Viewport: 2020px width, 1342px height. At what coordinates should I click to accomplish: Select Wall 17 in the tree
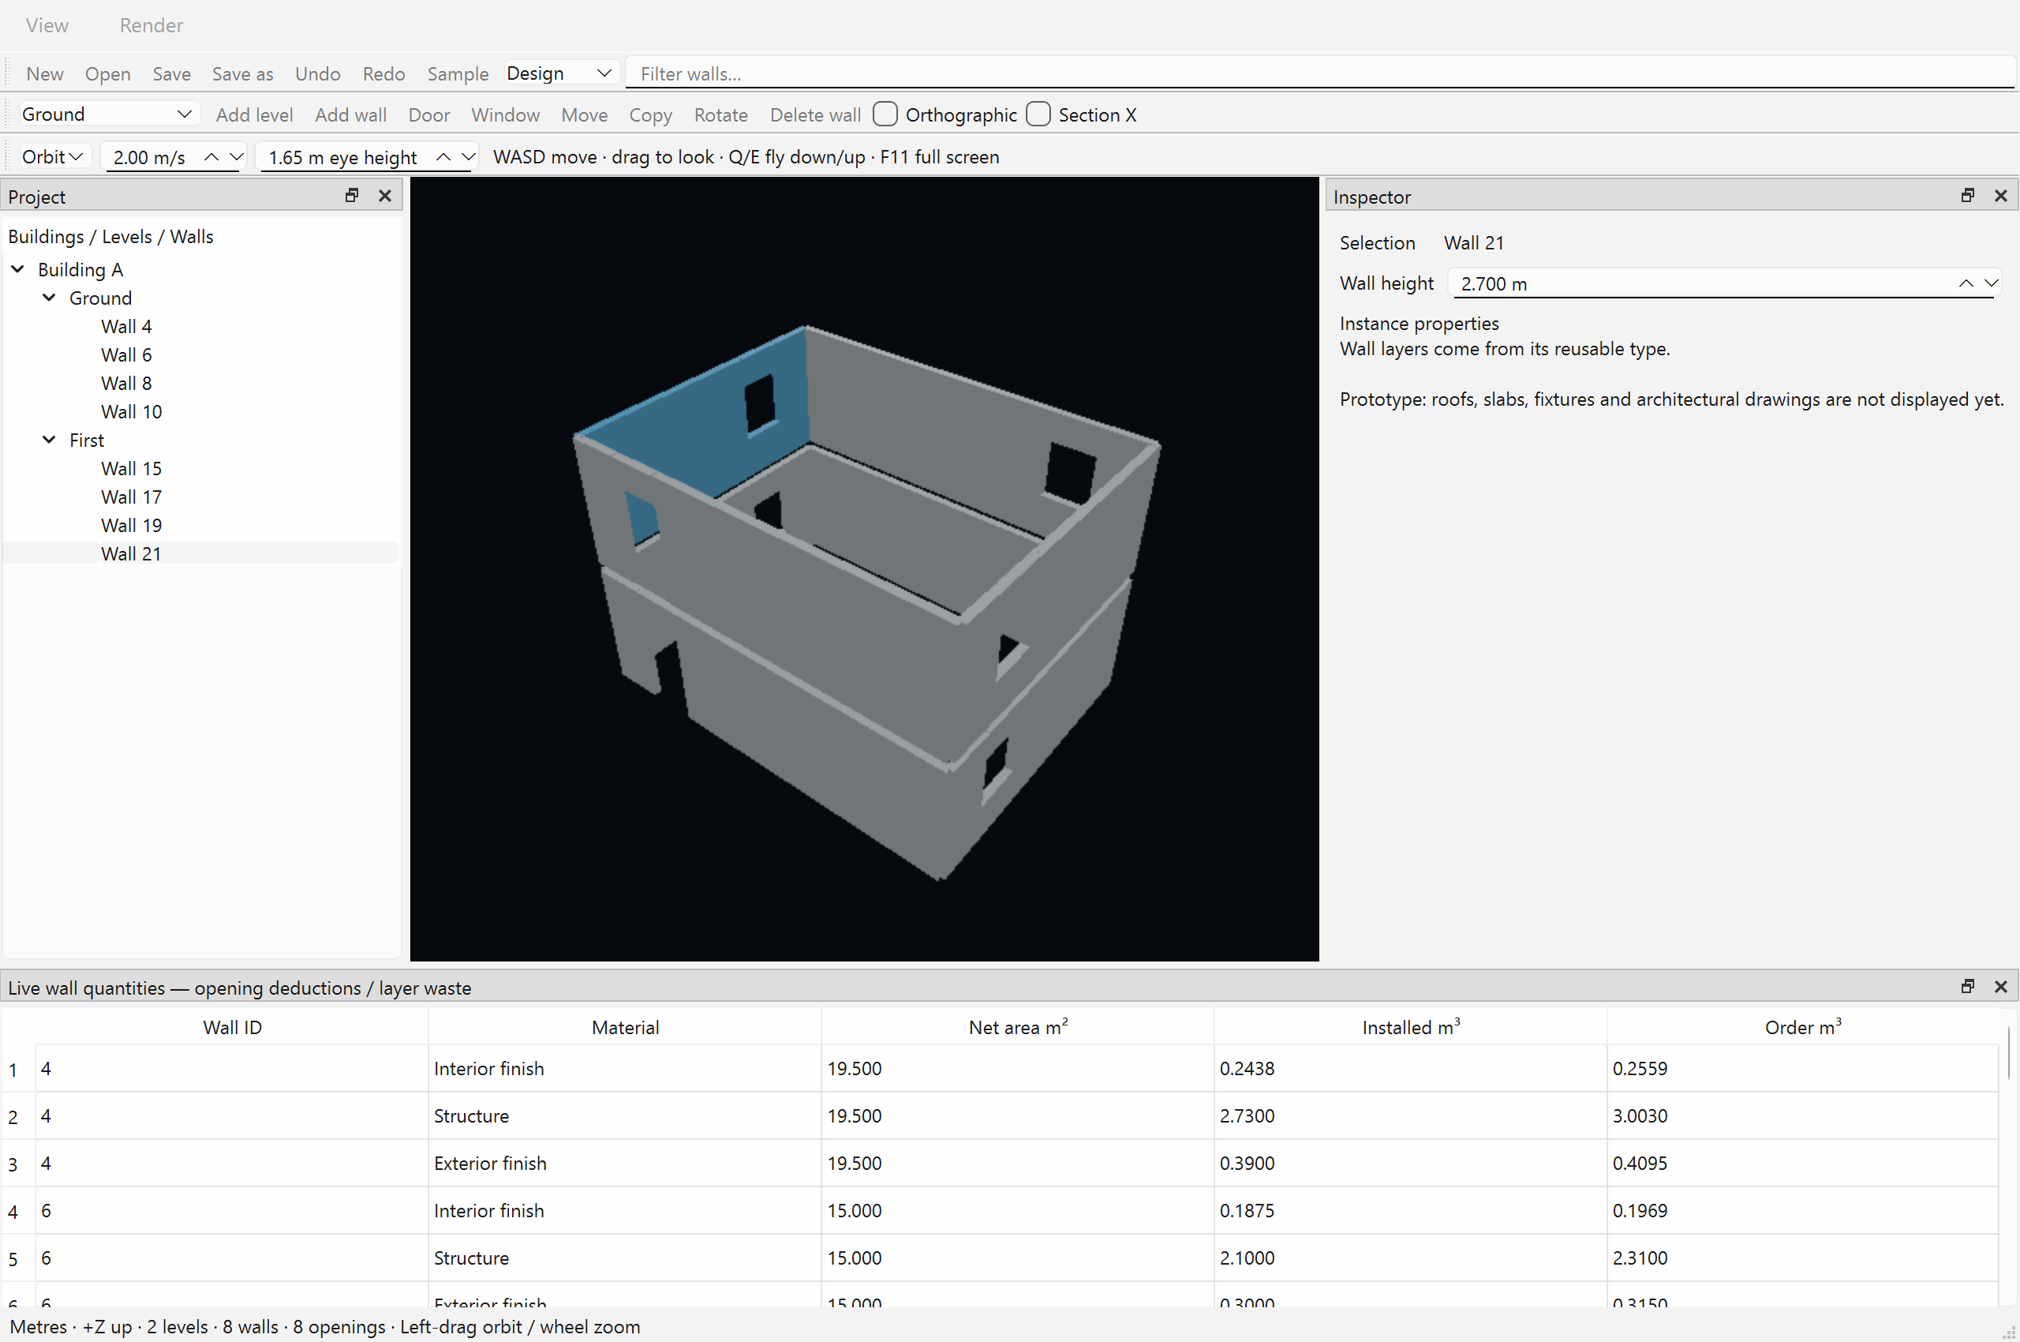(132, 497)
